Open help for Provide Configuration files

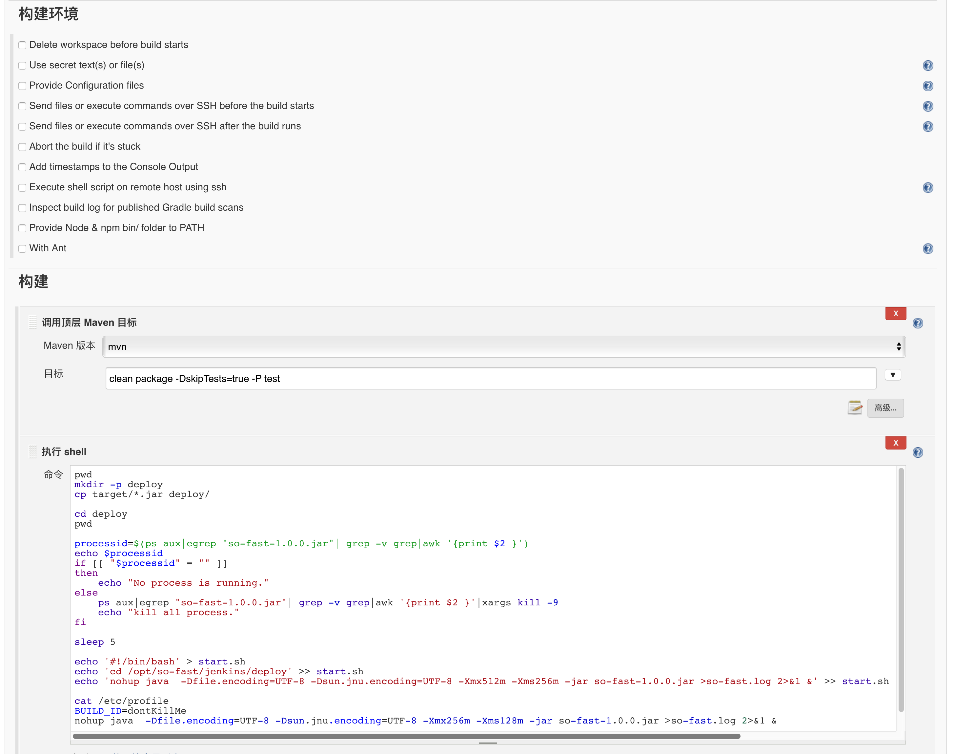point(928,86)
